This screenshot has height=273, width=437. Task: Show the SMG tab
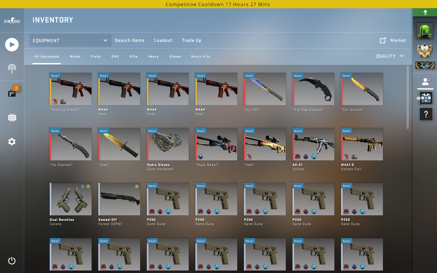115,57
